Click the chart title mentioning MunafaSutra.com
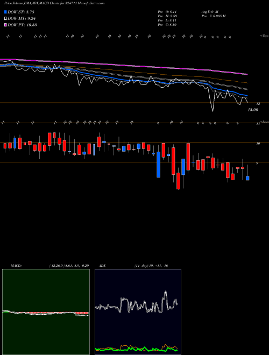This screenshot has height=355, width=269. [x=54, y=3]
